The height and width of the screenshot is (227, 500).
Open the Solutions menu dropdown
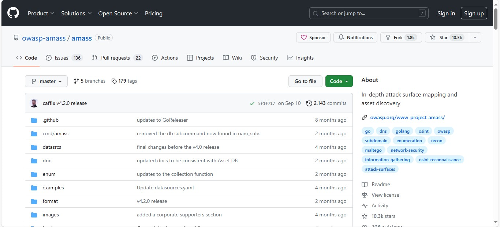pyautogui.click(x=76, y=13)
